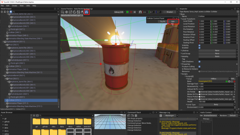This screenshot has width=240, height=135.
Task: Clear the Command Stack with the trash icon
Action: tap(136, 116)
